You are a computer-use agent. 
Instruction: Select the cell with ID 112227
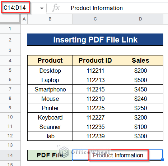pos(95,117)
